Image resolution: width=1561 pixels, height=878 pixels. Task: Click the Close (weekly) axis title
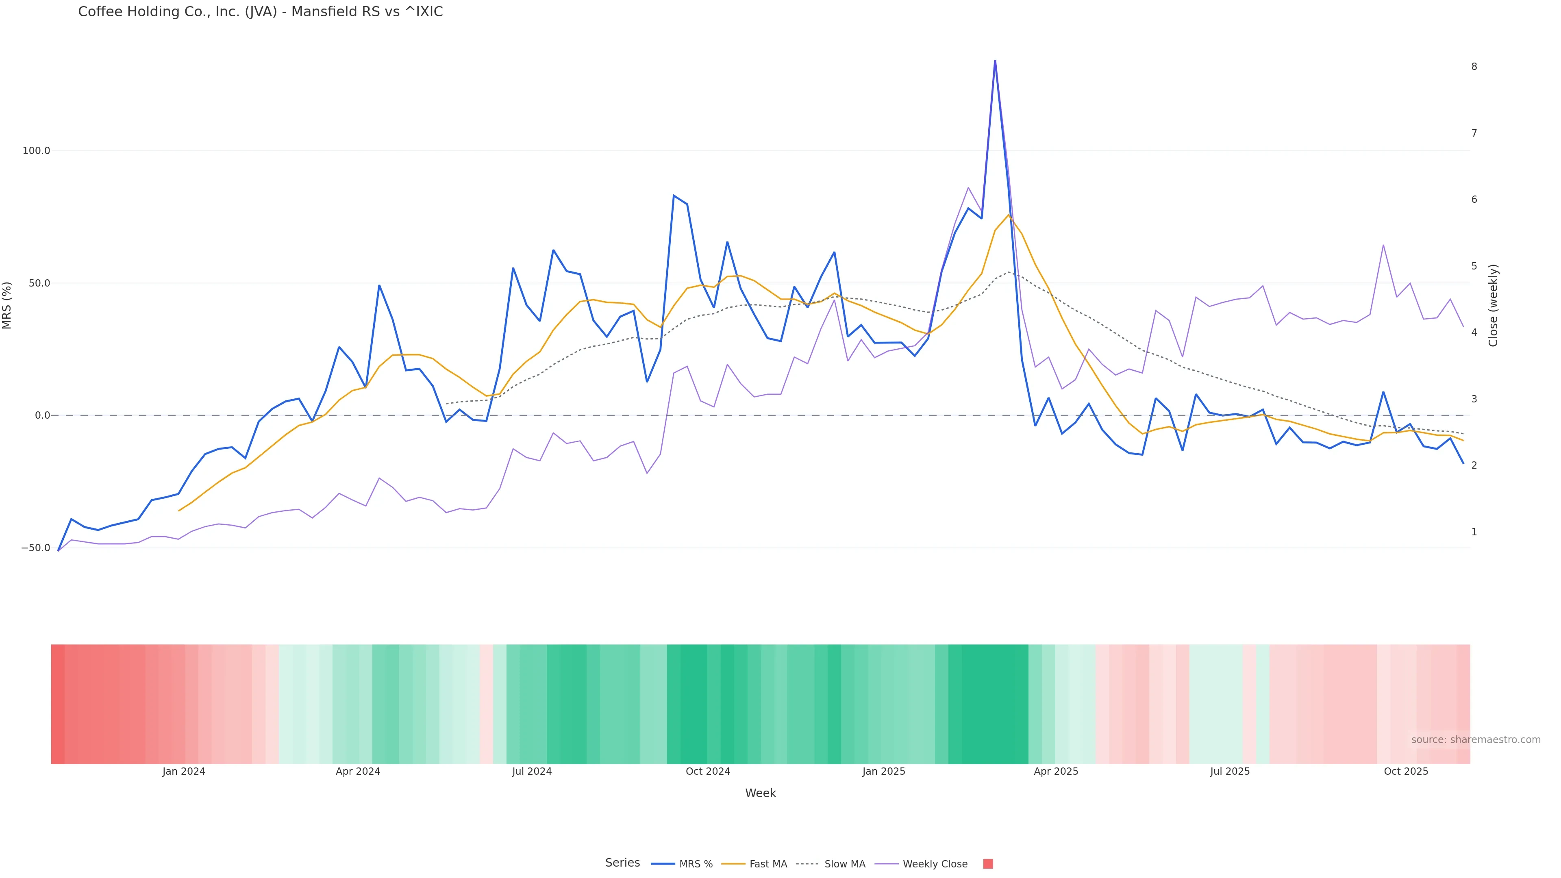(1493, 305)
